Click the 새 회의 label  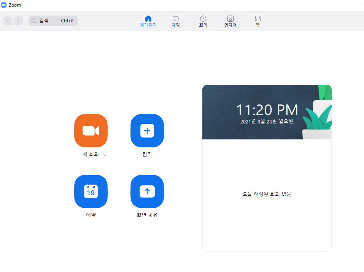click(x=91, y=154)
